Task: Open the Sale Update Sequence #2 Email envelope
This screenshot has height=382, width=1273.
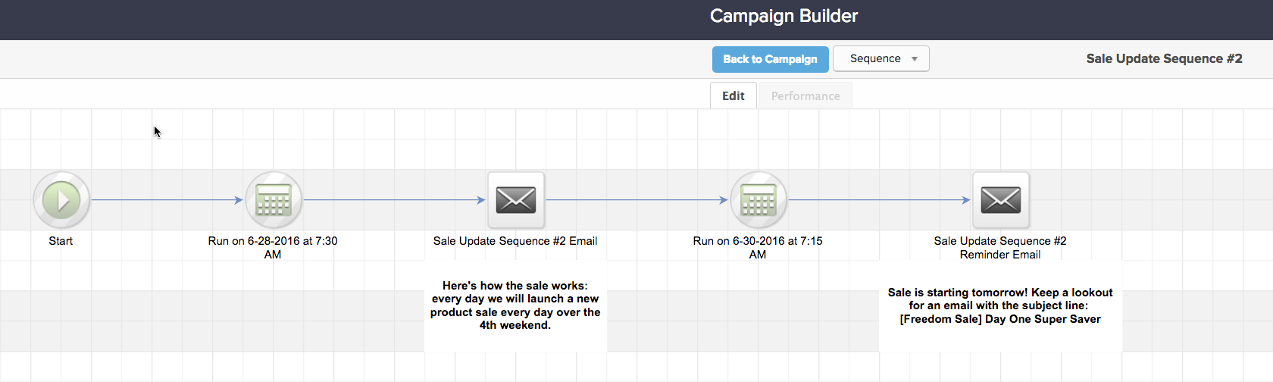Action: pos(516,200)
